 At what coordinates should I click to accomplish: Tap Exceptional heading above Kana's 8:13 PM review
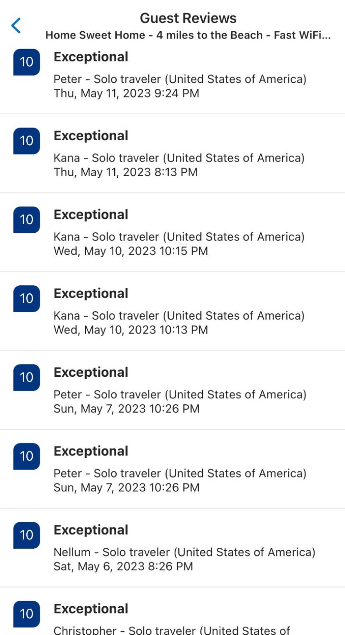pos(91,136)
